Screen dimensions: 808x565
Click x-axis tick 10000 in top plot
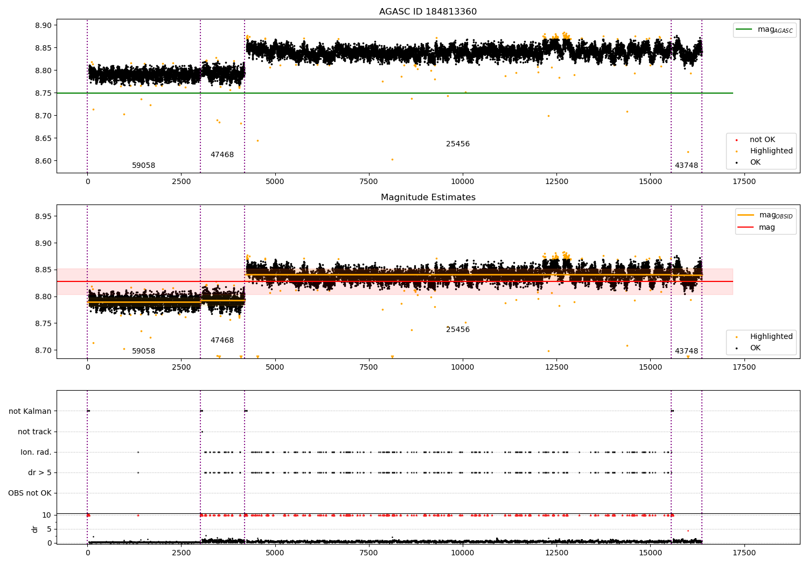coord(462,182)
